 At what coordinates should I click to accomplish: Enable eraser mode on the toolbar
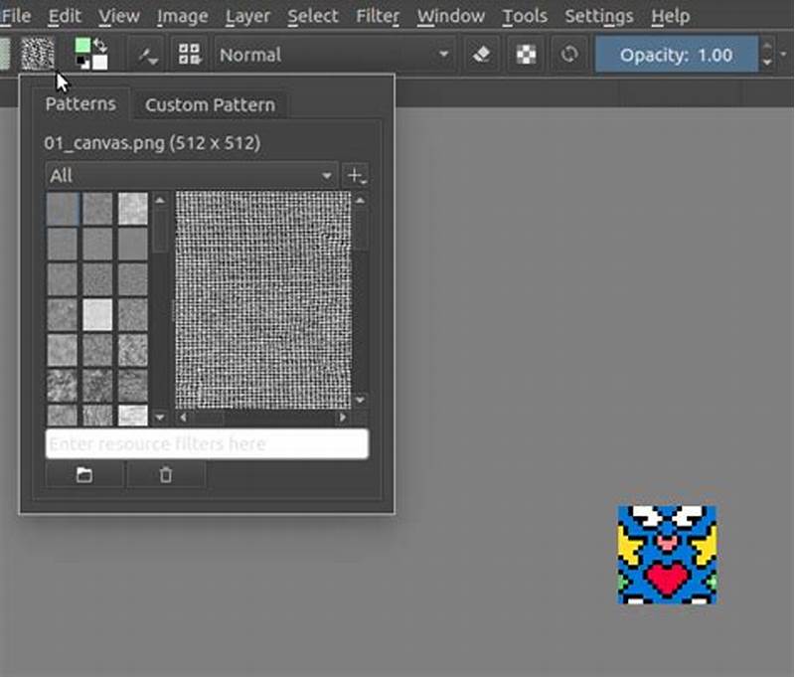(x=481, y=55)
